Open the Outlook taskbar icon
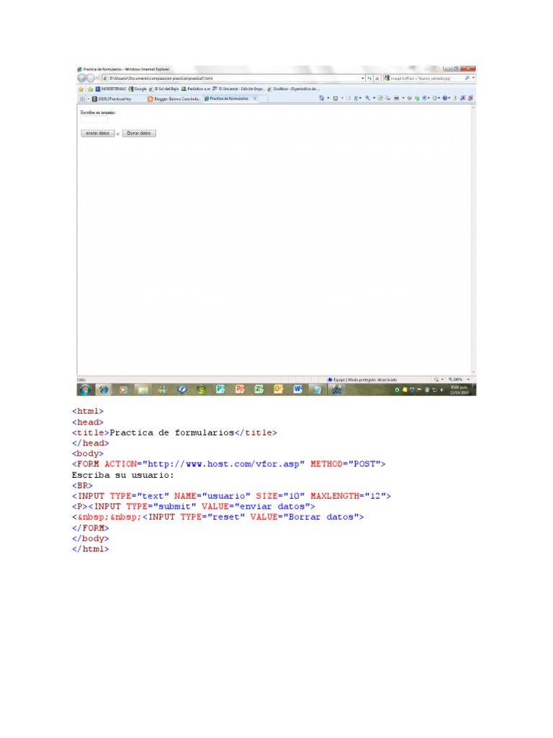The image size is (553, 738). click(279, 390)
